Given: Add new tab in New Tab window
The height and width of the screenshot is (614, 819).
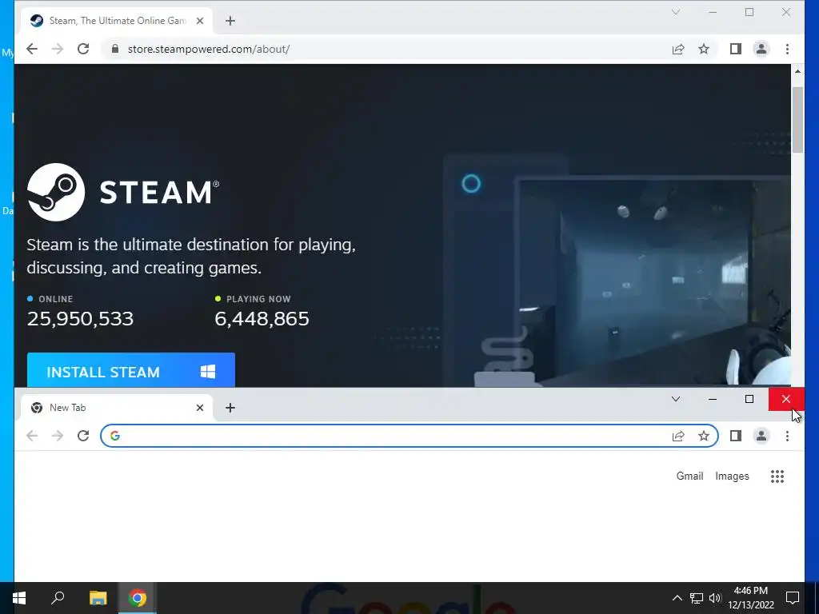Looking at the screenshot, I should [x=230, y=408].
